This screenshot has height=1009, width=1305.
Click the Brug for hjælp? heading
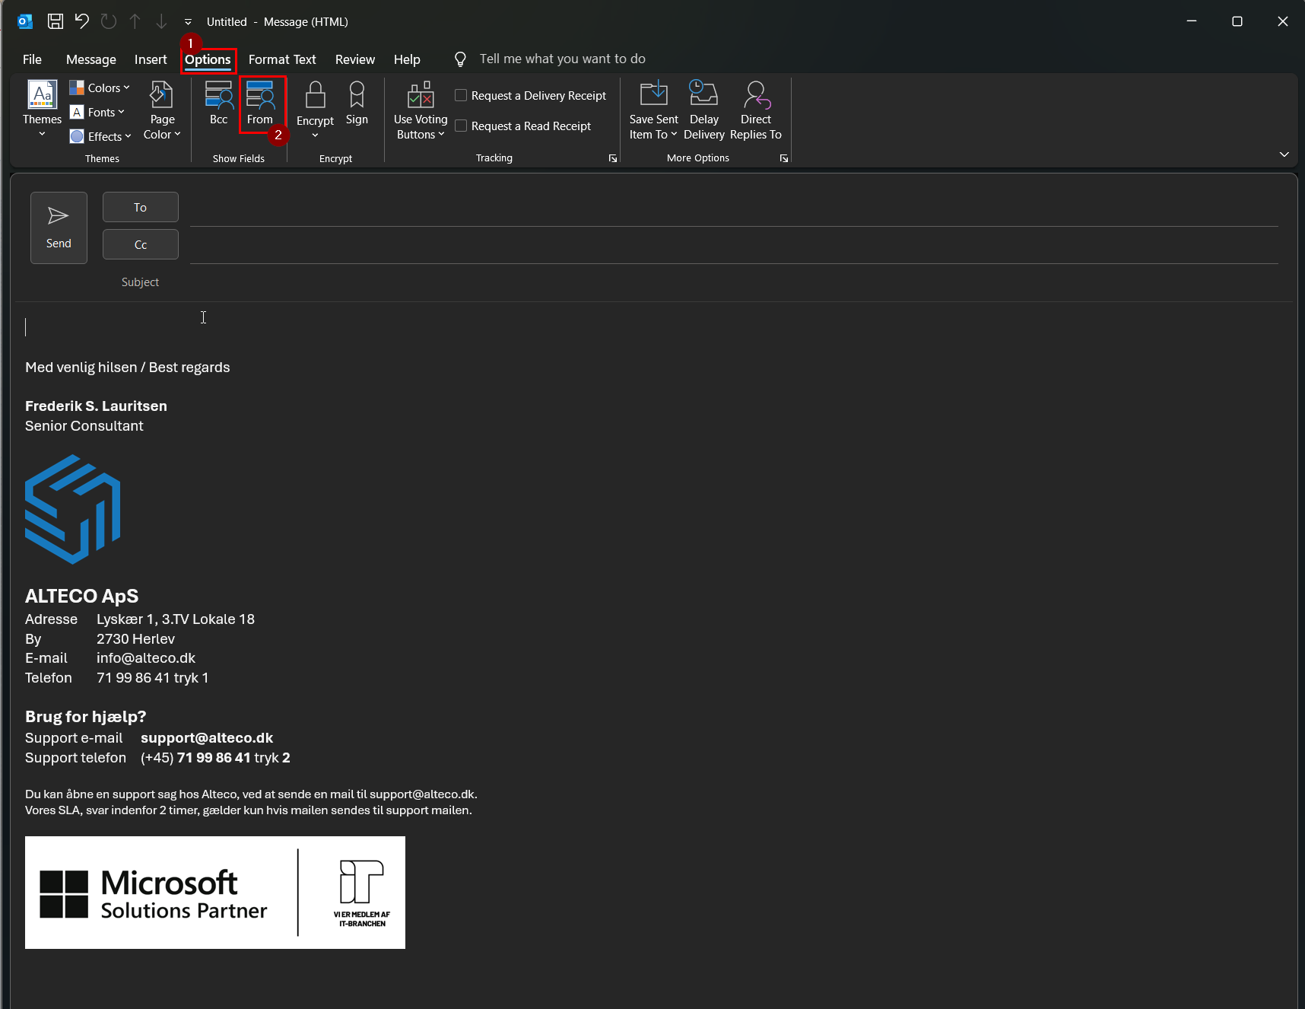click(x=86, y=717)
